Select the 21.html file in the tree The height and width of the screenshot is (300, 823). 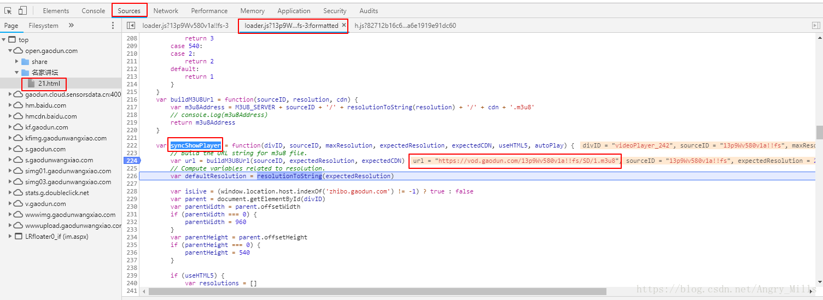tap(49, 84)
